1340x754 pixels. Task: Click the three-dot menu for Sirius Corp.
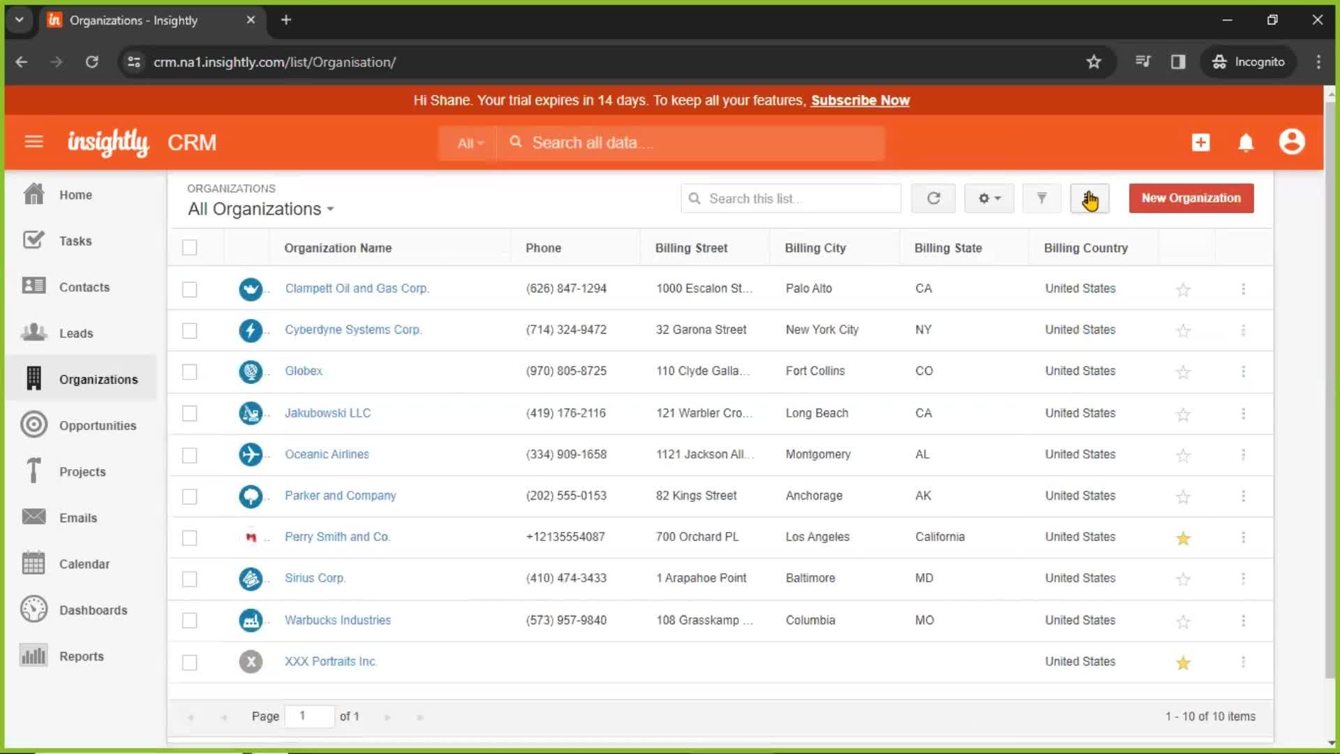(1242, 578)
